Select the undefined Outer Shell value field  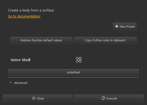tap(73, 72)
